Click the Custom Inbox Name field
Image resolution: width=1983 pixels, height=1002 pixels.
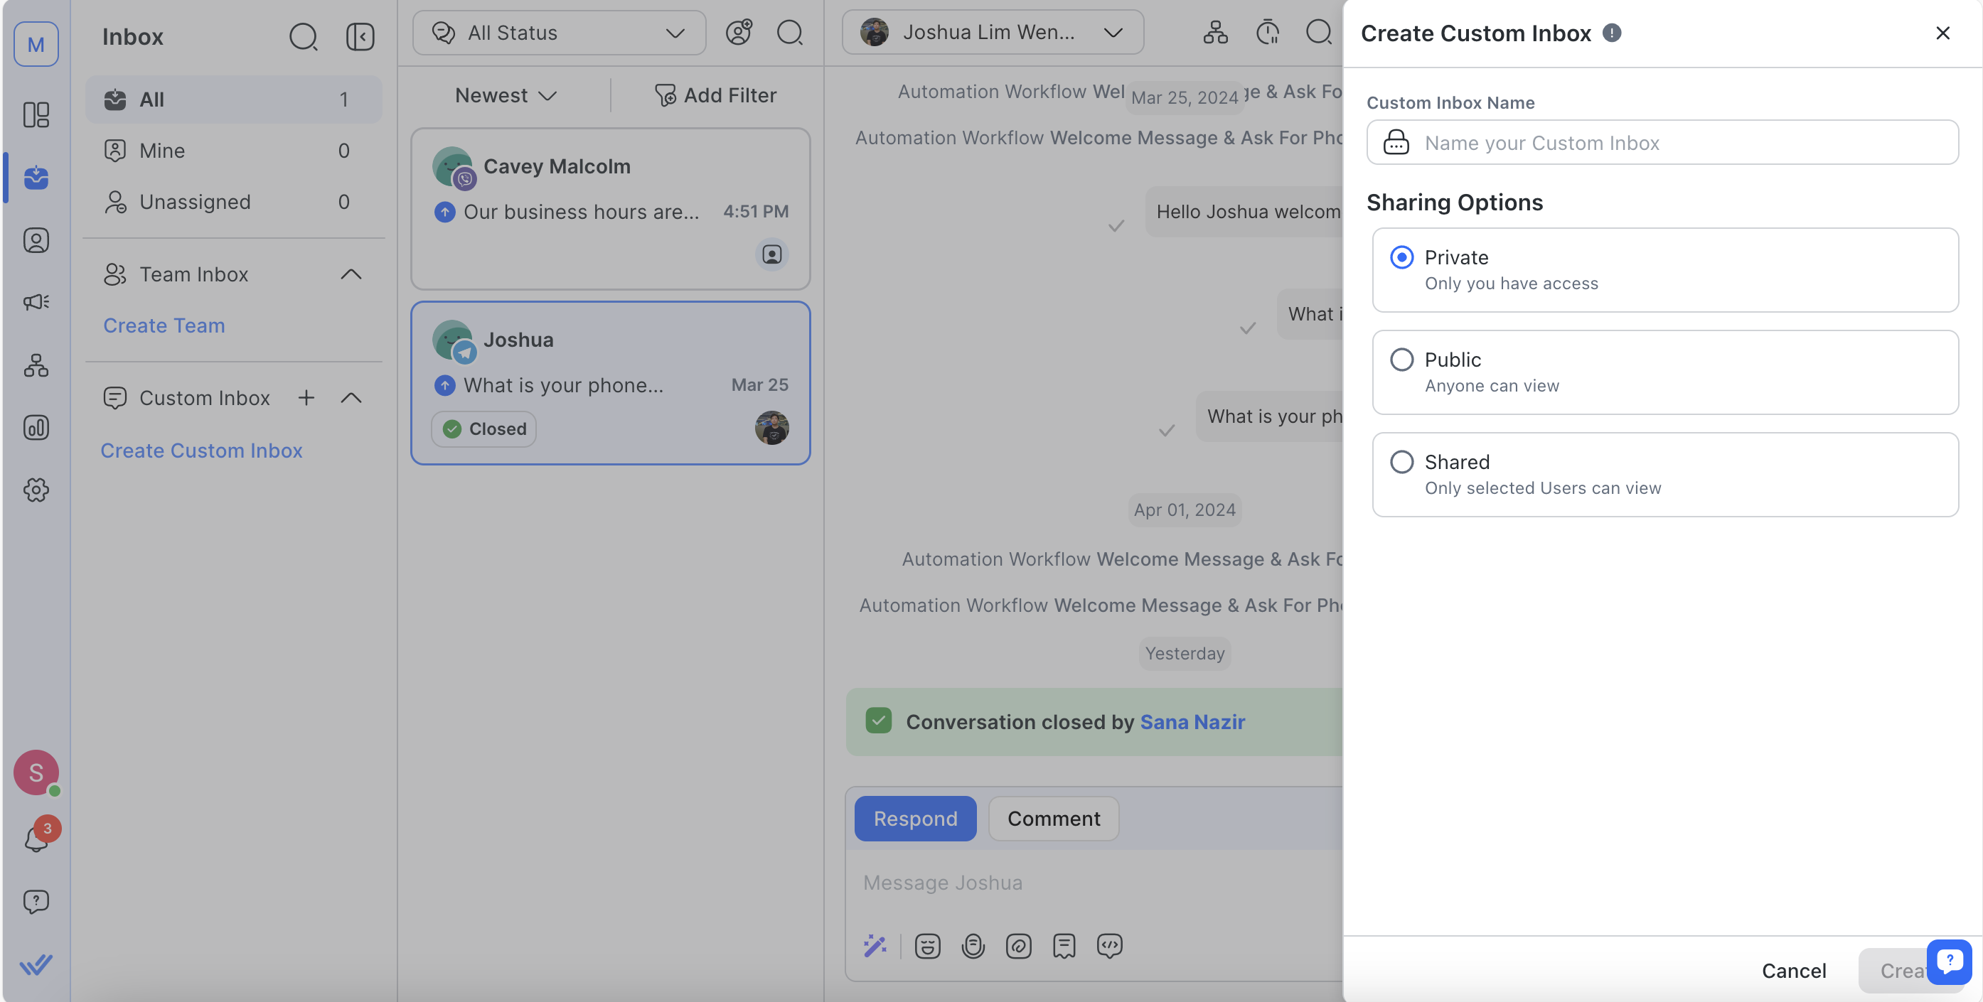click(1663, 142)
